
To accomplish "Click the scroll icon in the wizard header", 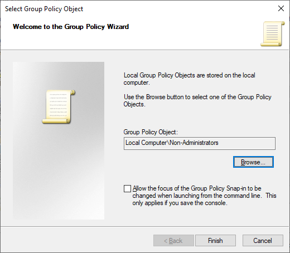I will 273,34.
